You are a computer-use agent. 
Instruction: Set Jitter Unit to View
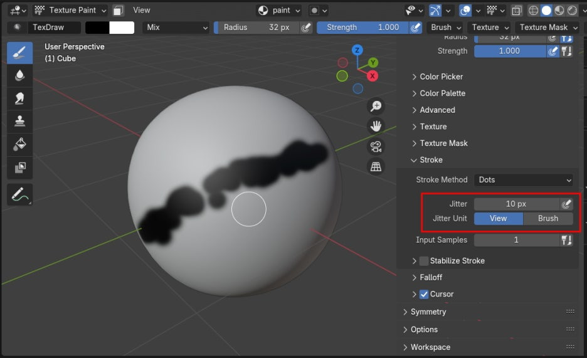499,219
